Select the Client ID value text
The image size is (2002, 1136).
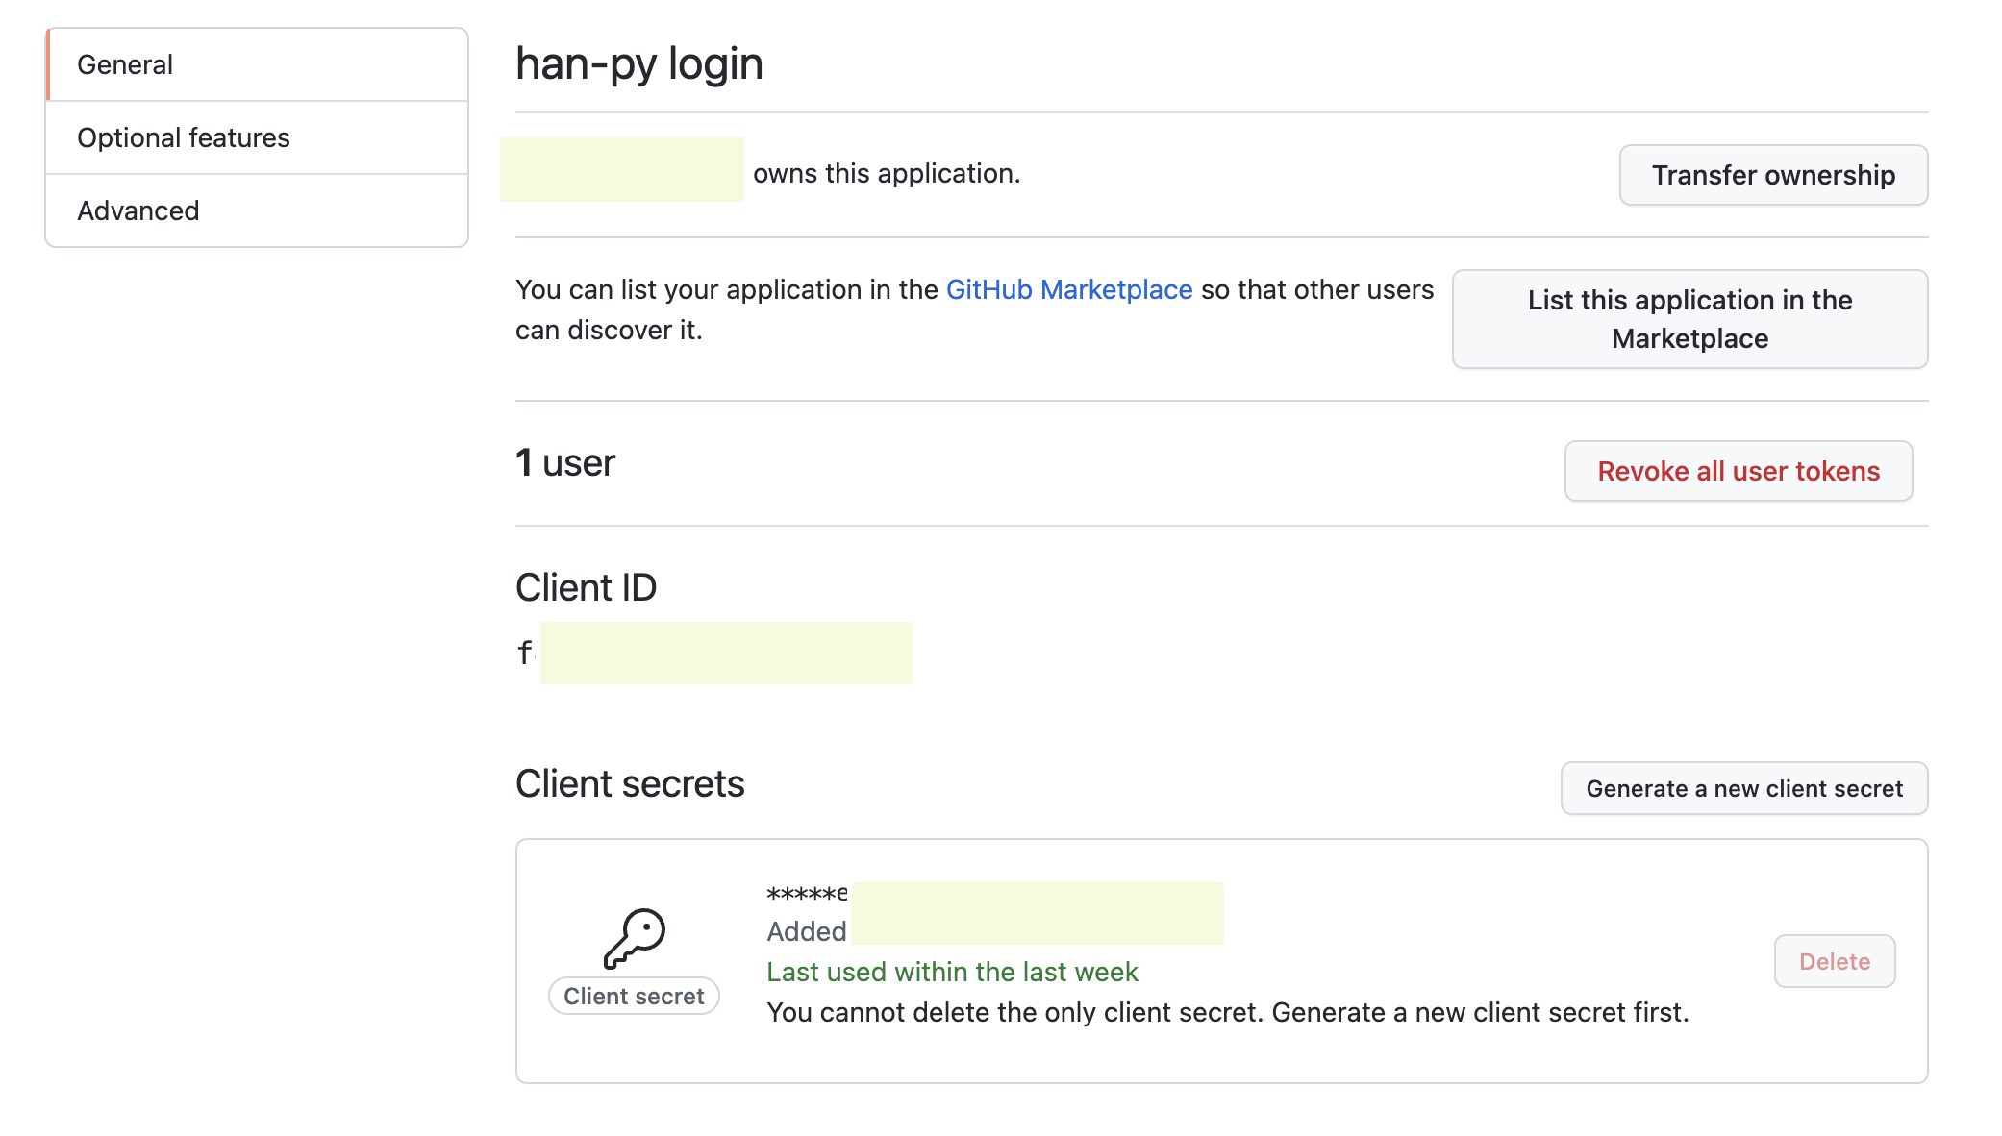(x=713, y=653)
